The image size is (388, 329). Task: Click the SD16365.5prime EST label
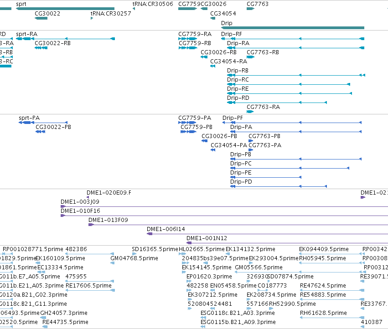click(x=155, y=249)
